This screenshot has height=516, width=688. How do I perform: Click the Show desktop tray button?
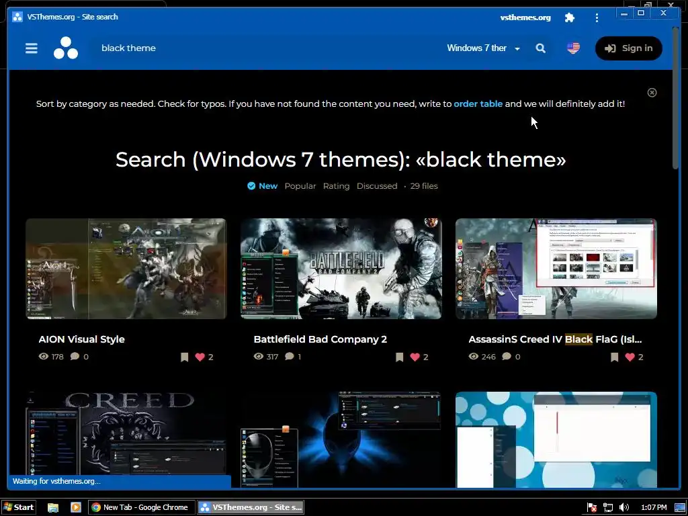click(680, 508)
